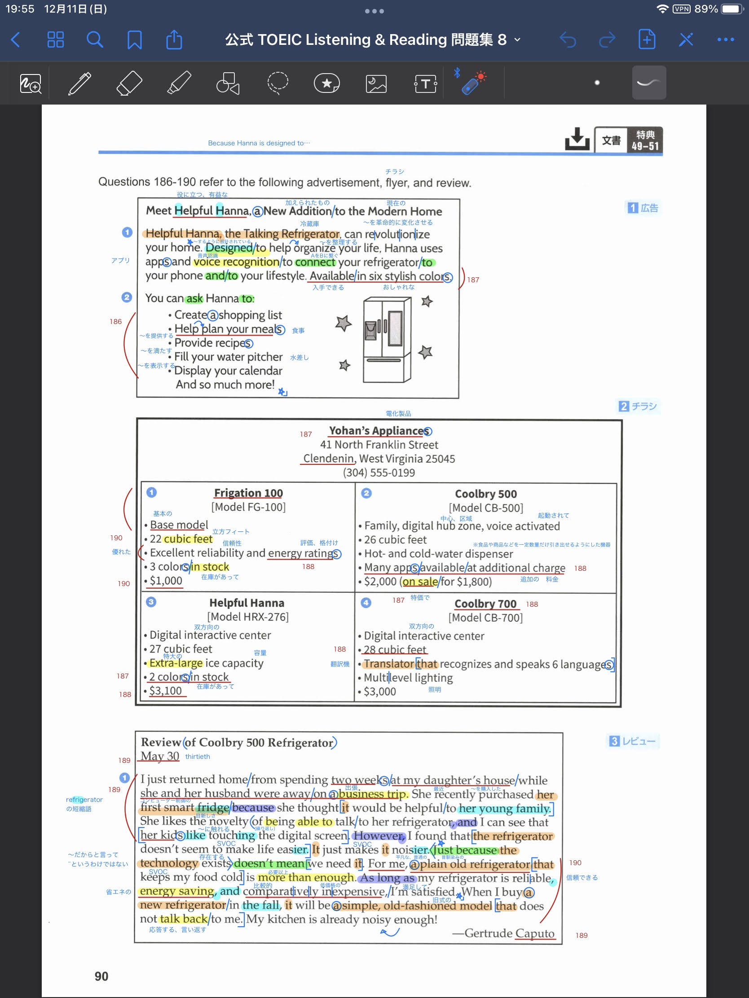Tap the refrigerator illustration in the ad
The height and width of the screenshot is (998, 749).
(x=388, y=339)
